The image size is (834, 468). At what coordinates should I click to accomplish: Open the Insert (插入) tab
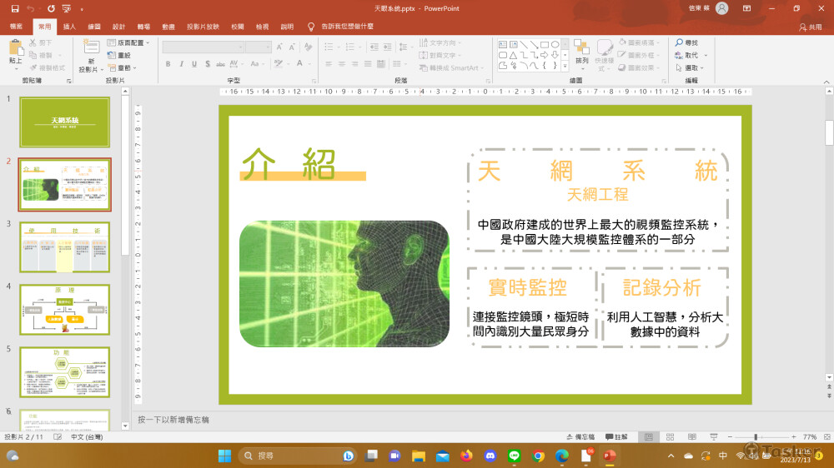(69, 27)
